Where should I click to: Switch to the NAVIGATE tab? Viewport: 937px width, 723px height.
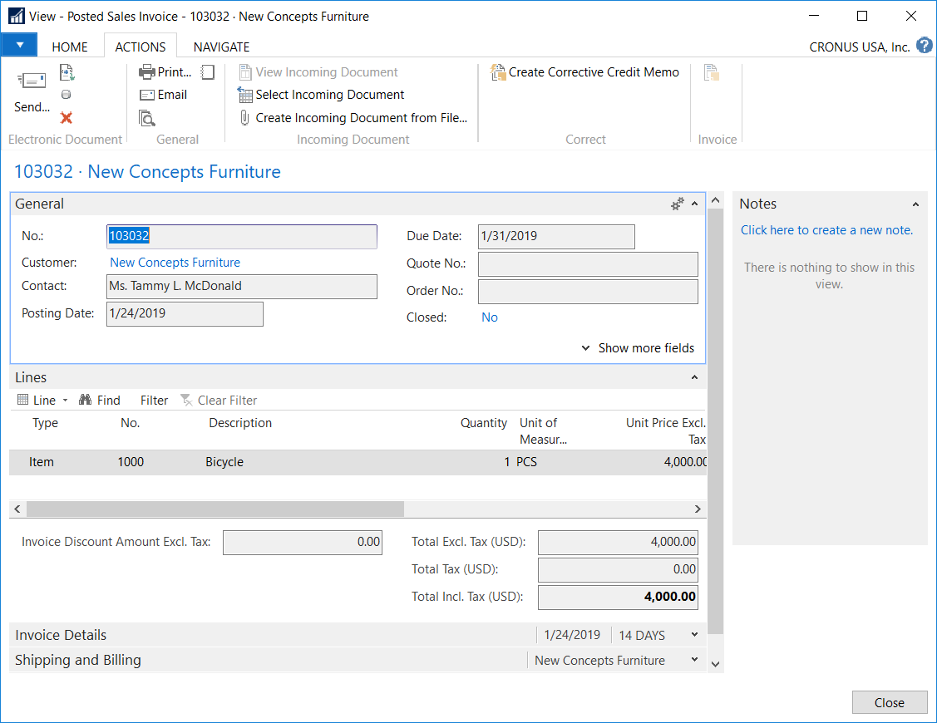221,47
